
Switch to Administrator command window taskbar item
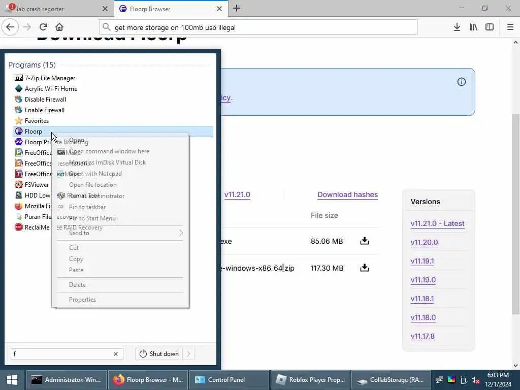67,380
